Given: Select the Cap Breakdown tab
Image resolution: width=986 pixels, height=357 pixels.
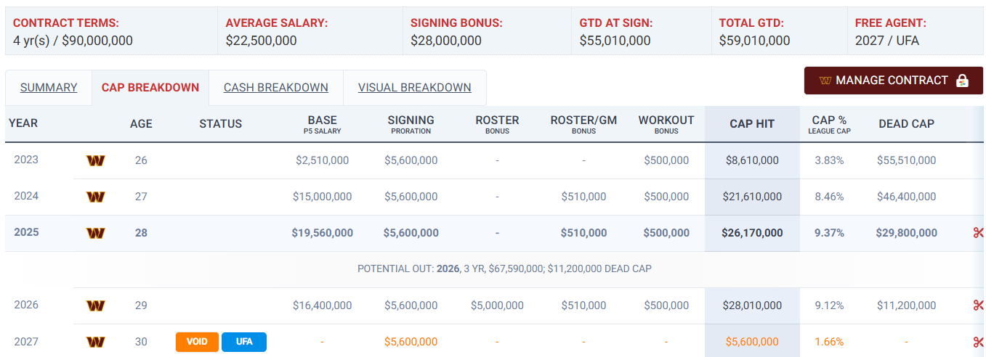Looking at the screenshot, I should click(150, 88).
